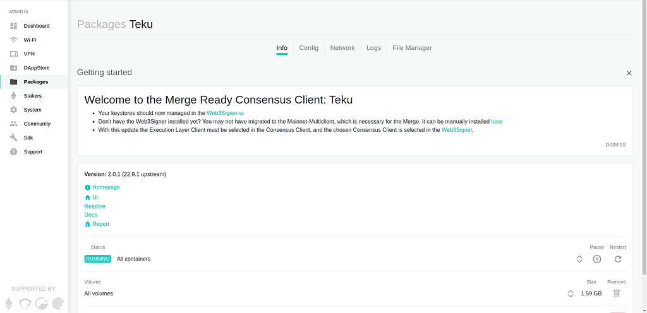This screenshot has width=647, height=313.
Task: Open System settings in sidebar
Action: tap(32, 110)
